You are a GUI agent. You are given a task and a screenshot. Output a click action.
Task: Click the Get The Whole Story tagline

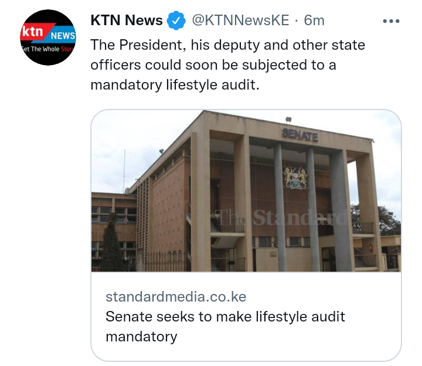(x=48, y=49)
